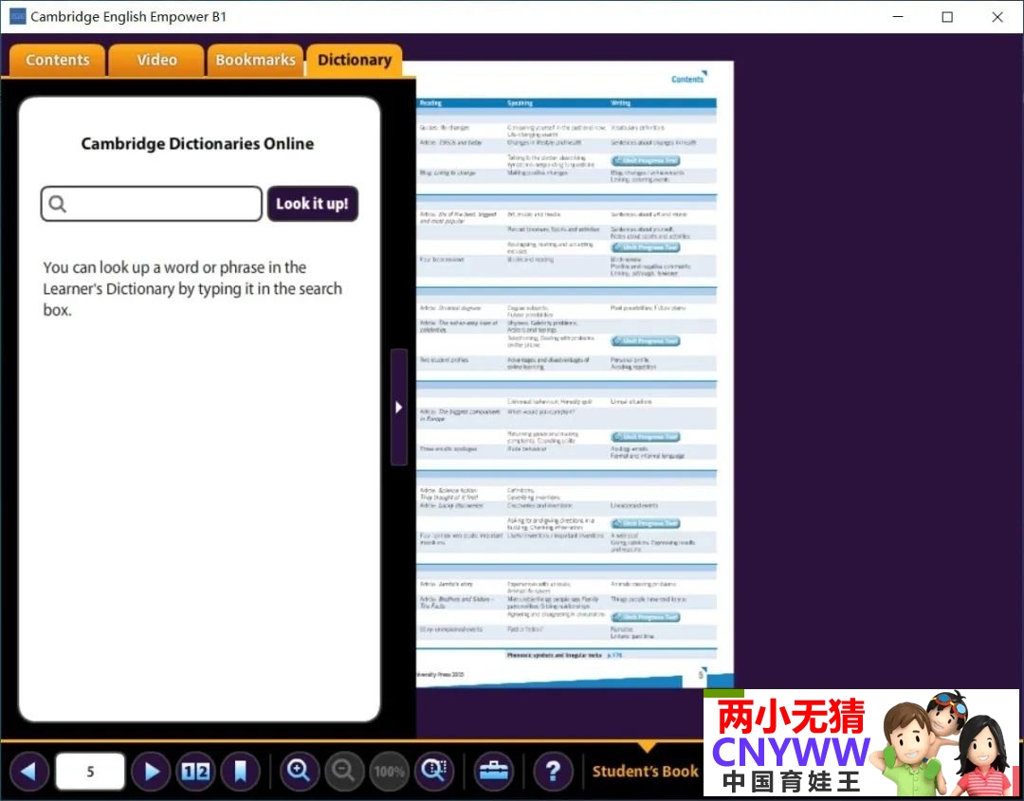1024x801 pixels.
Task: Bookmark the current page using the bookmark icon
Action: click(x=240, y=772)
